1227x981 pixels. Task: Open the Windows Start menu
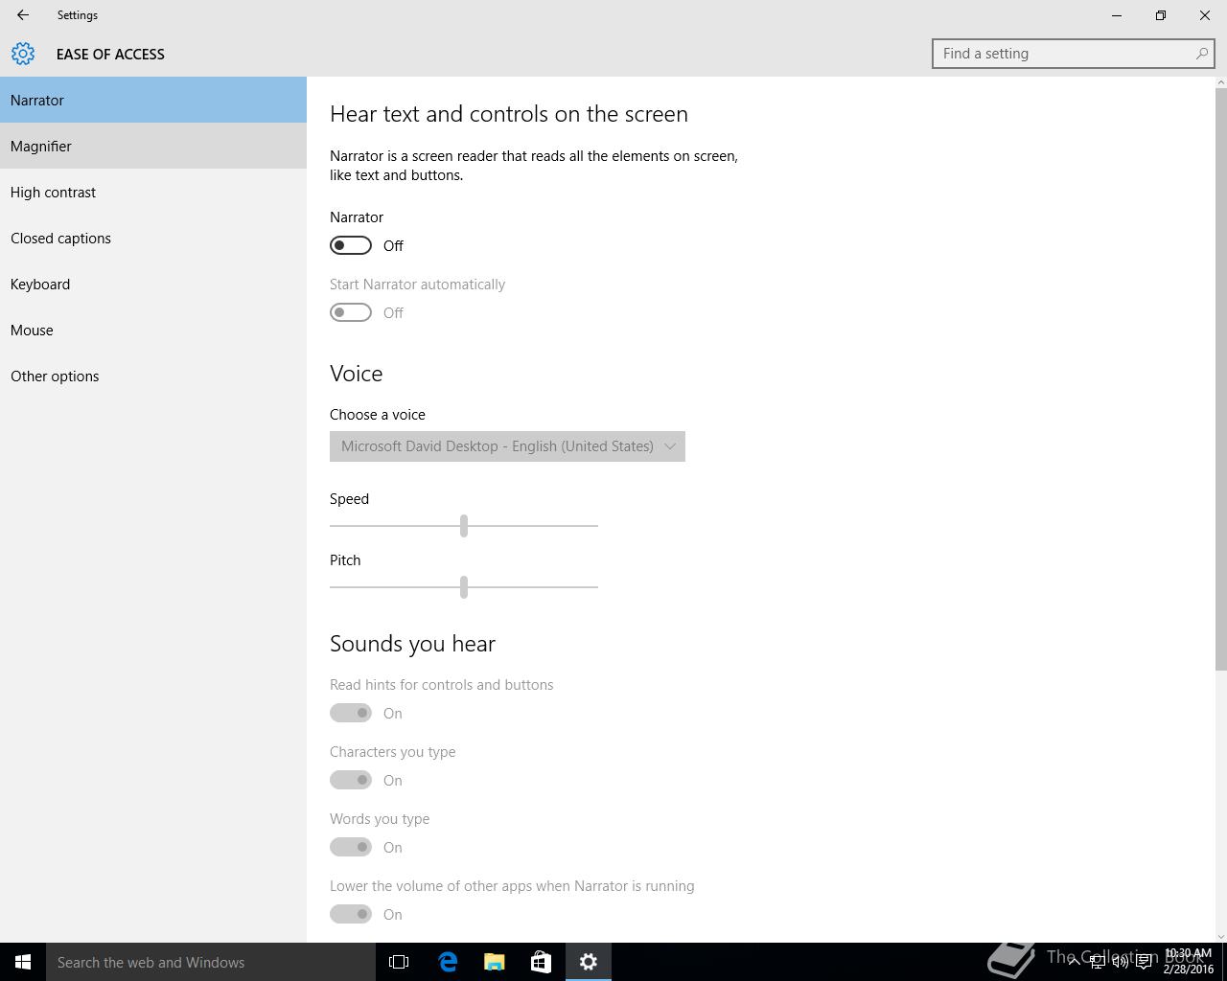tap(23, 962)
